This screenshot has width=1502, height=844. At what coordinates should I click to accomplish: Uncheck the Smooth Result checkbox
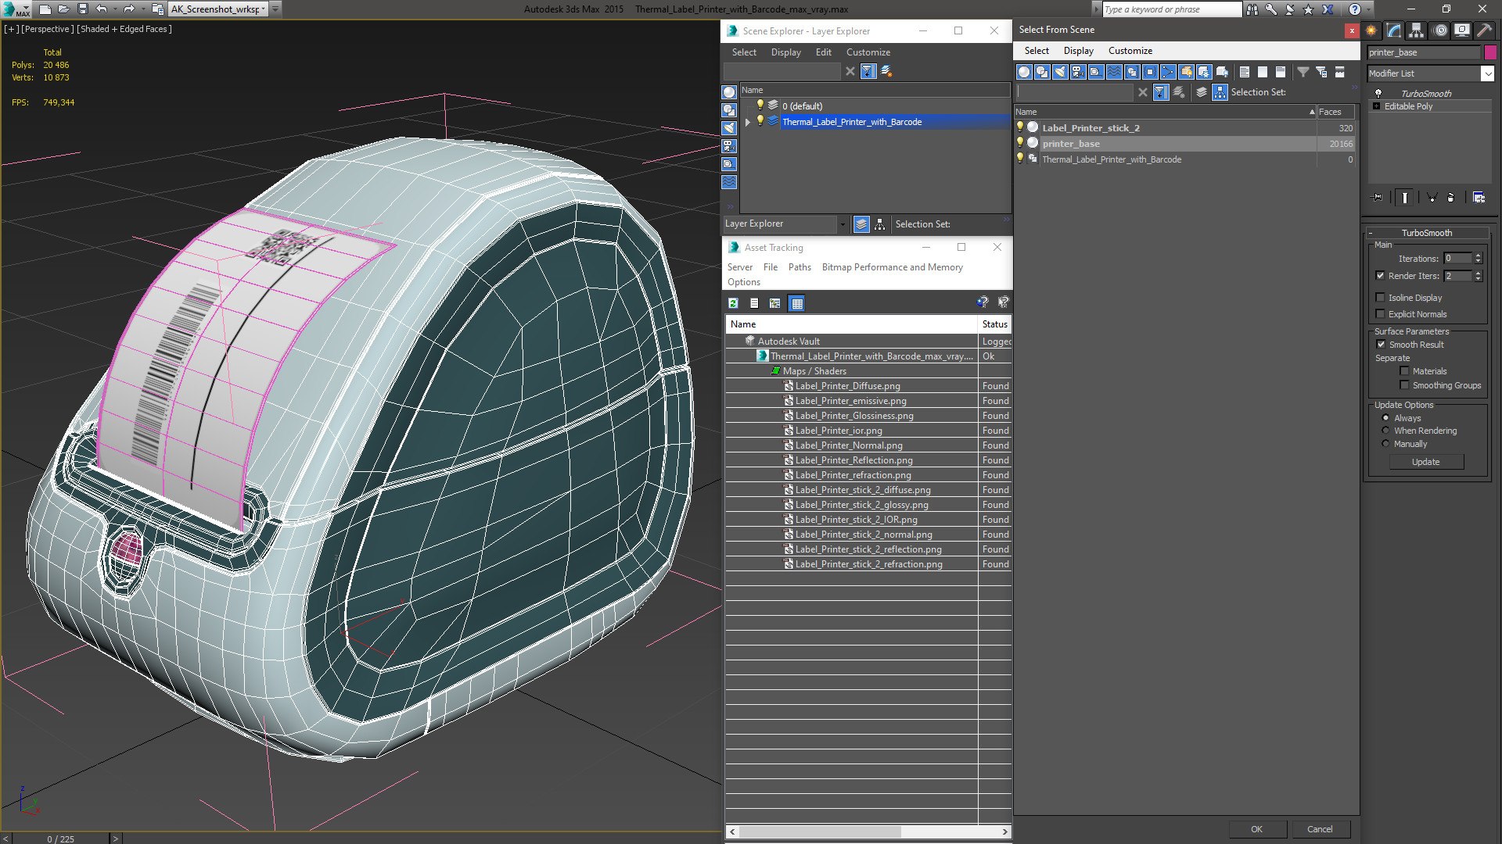[x=1381, y=345]
